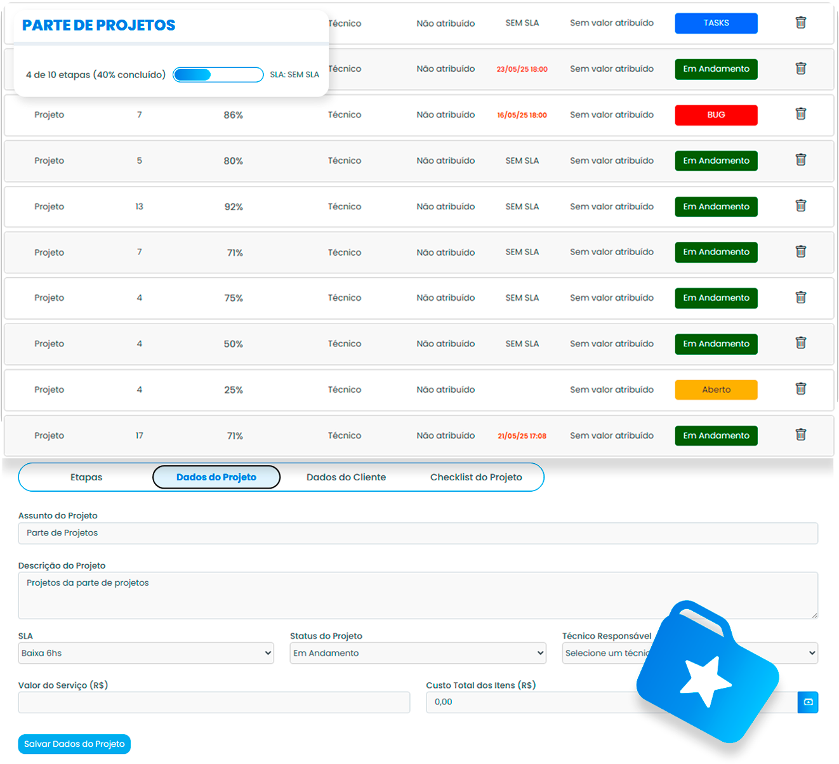
Task: Expand the Status do Projeto dropdown
Action: coord(418,653)
